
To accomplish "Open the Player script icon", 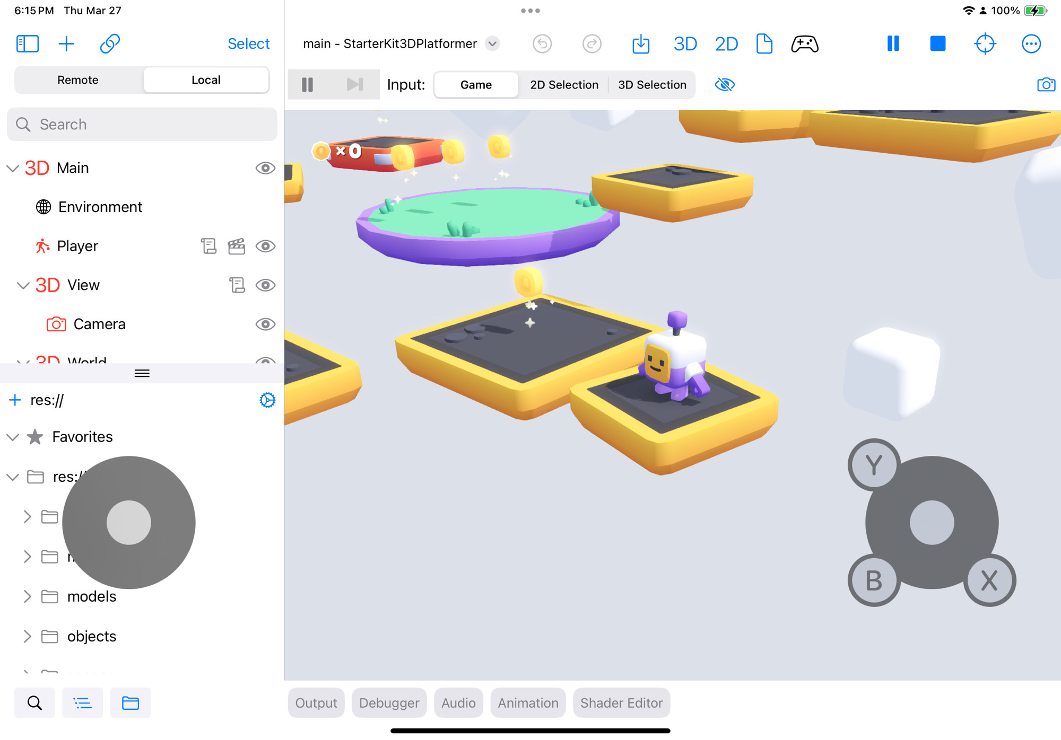I will (x=208, y=246).
